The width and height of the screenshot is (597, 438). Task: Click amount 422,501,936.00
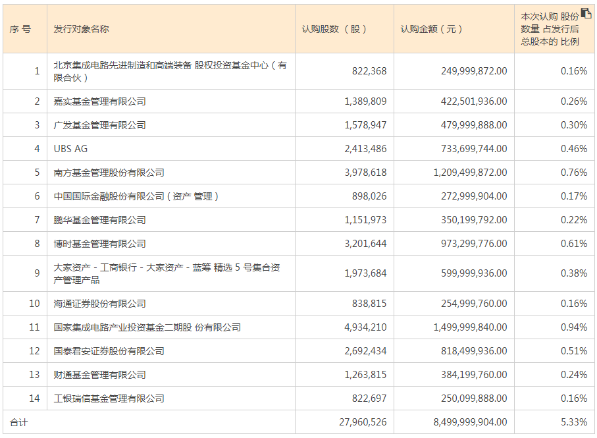click(x=474, y=101)
